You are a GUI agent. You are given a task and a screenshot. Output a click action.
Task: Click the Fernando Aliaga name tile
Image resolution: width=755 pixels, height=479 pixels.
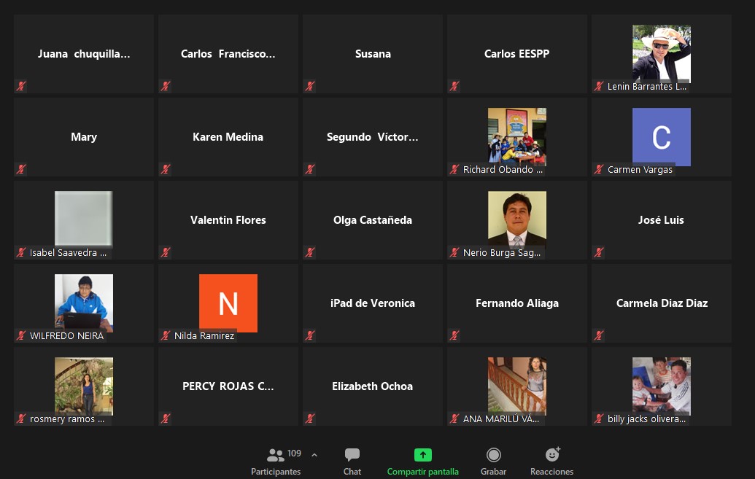[x=516, y=303]
